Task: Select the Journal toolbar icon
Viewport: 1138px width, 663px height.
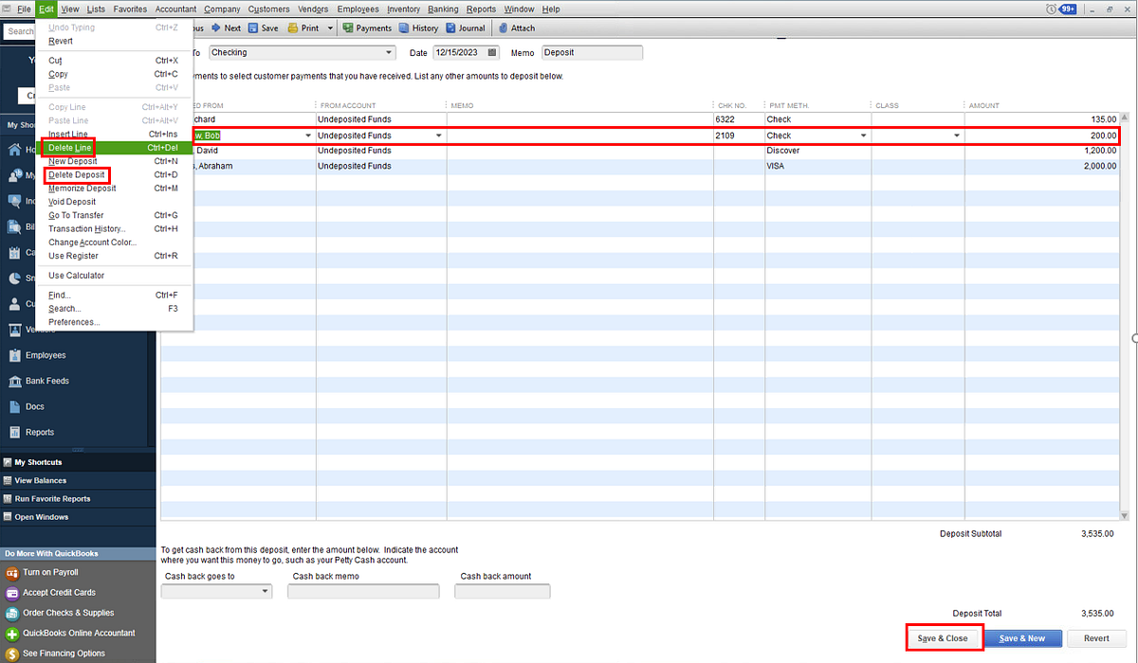Action: [465, 27]
